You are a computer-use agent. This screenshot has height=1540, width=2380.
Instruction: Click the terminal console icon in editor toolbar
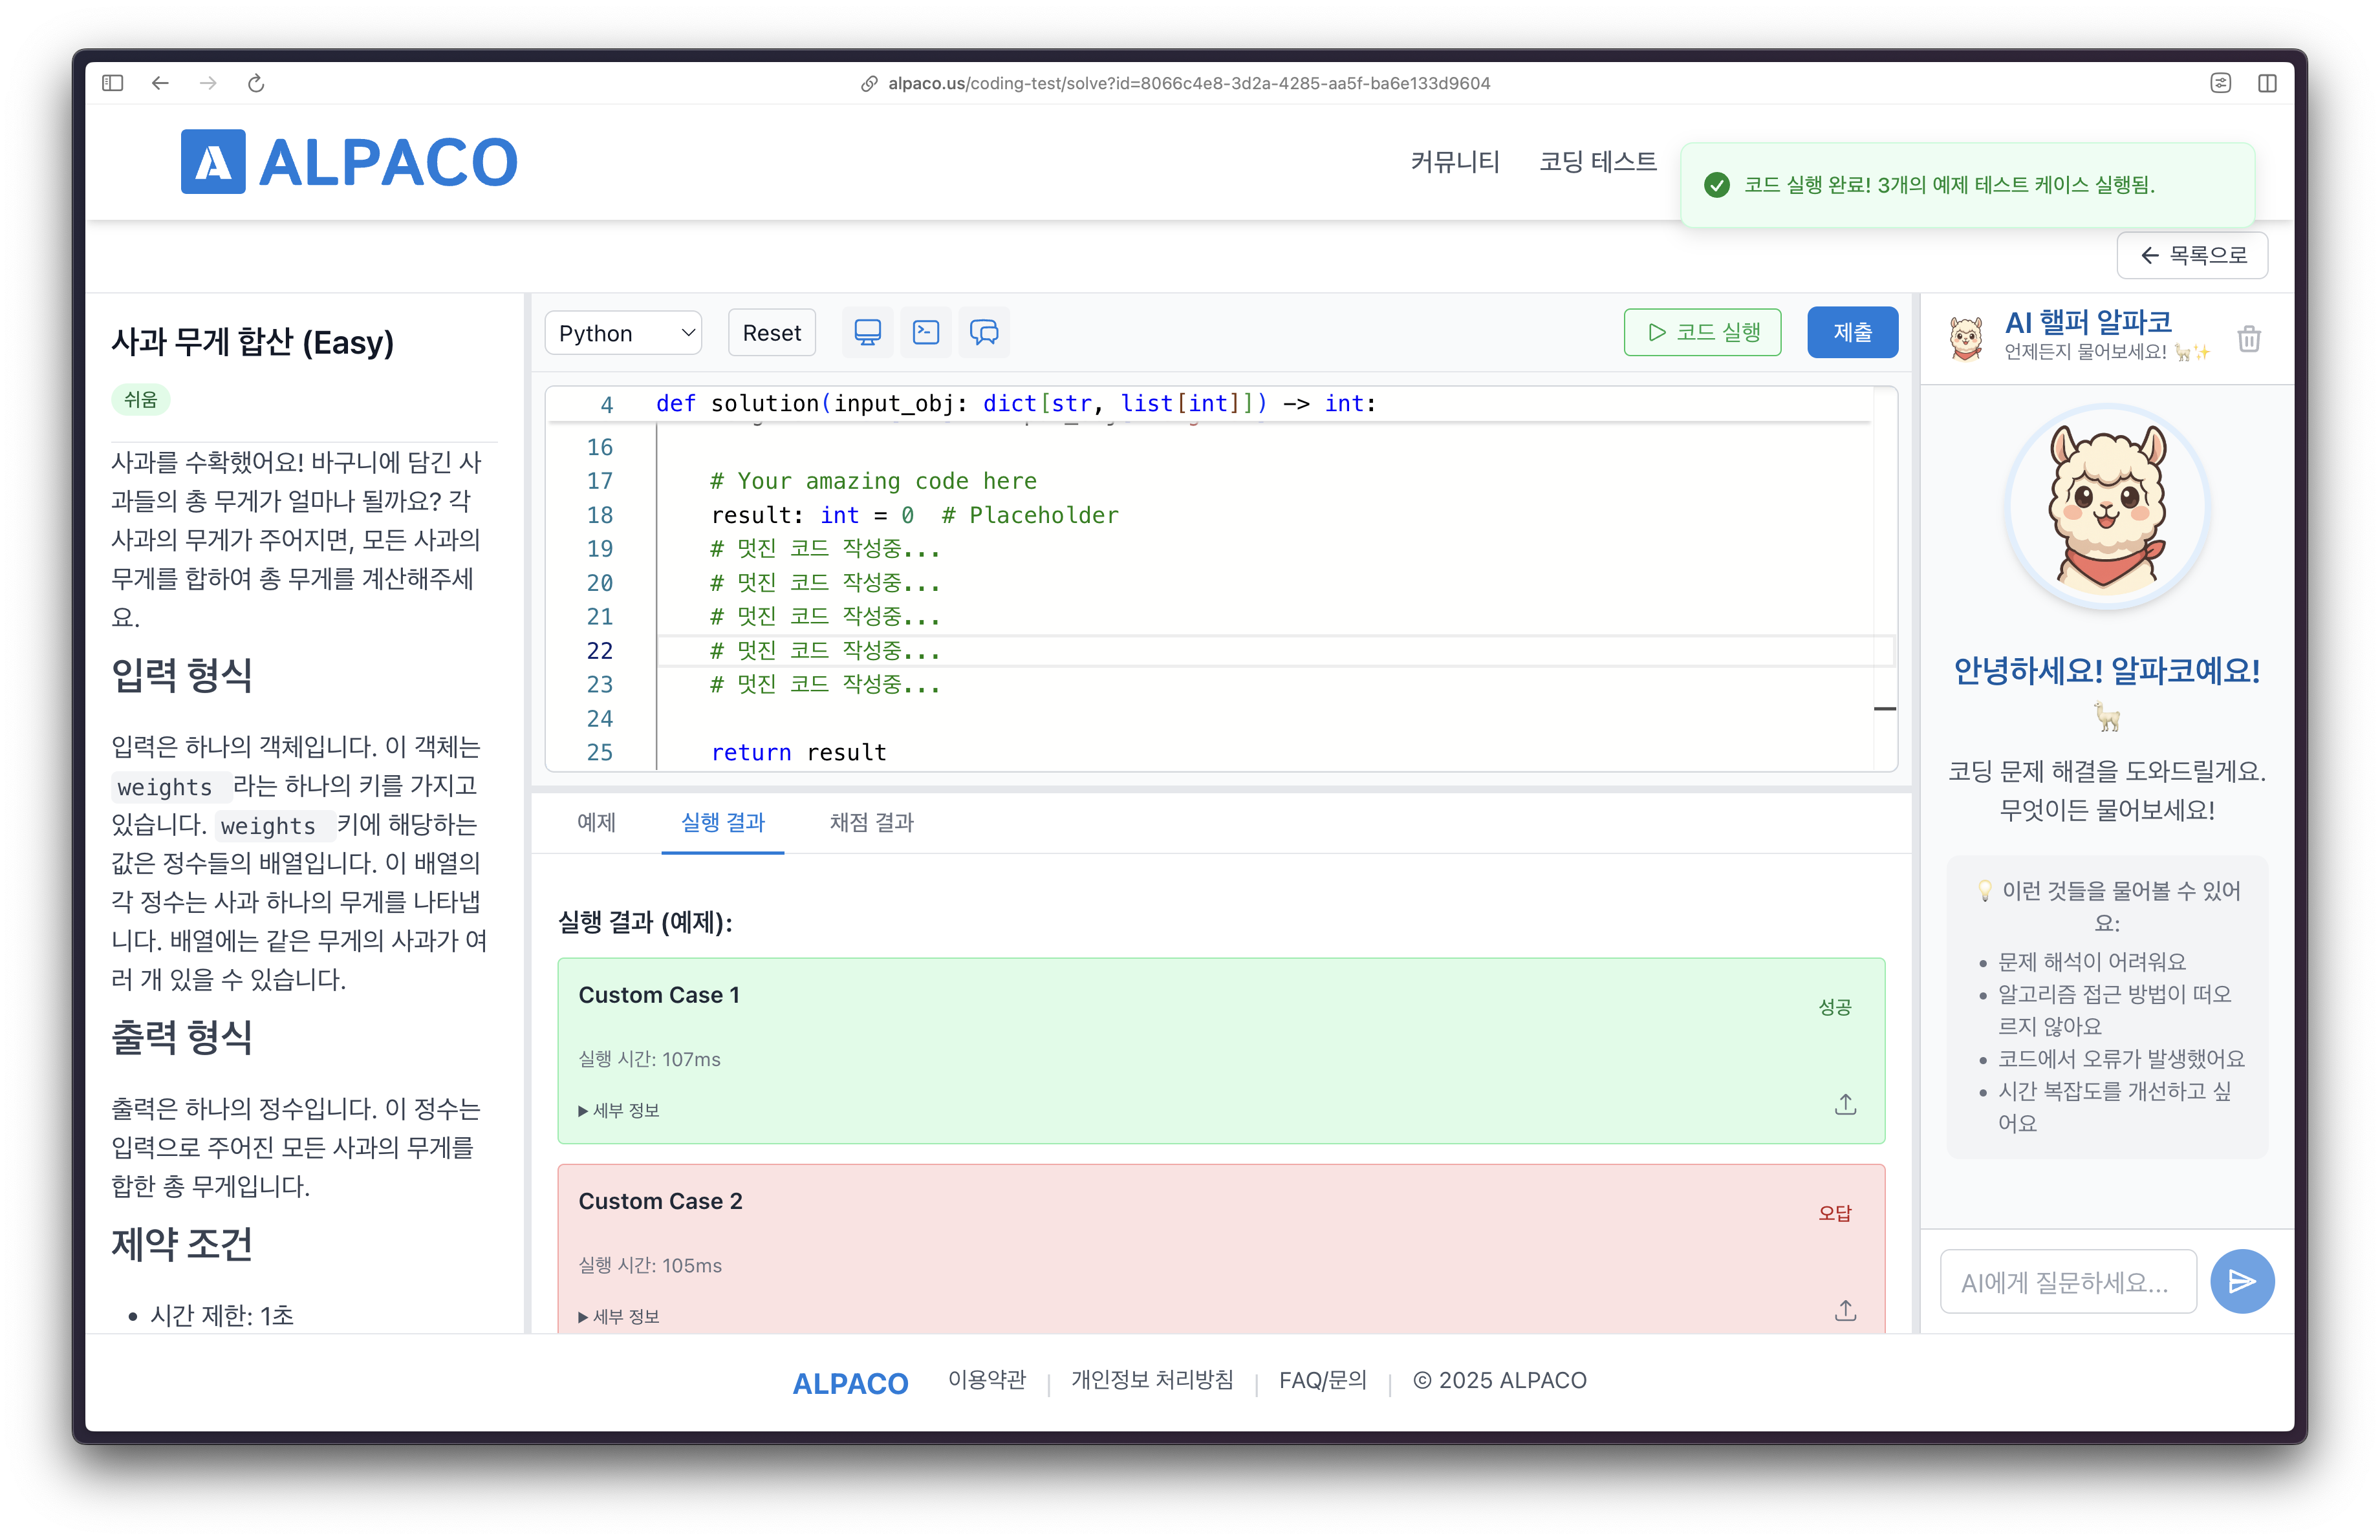tap(926, 333)
